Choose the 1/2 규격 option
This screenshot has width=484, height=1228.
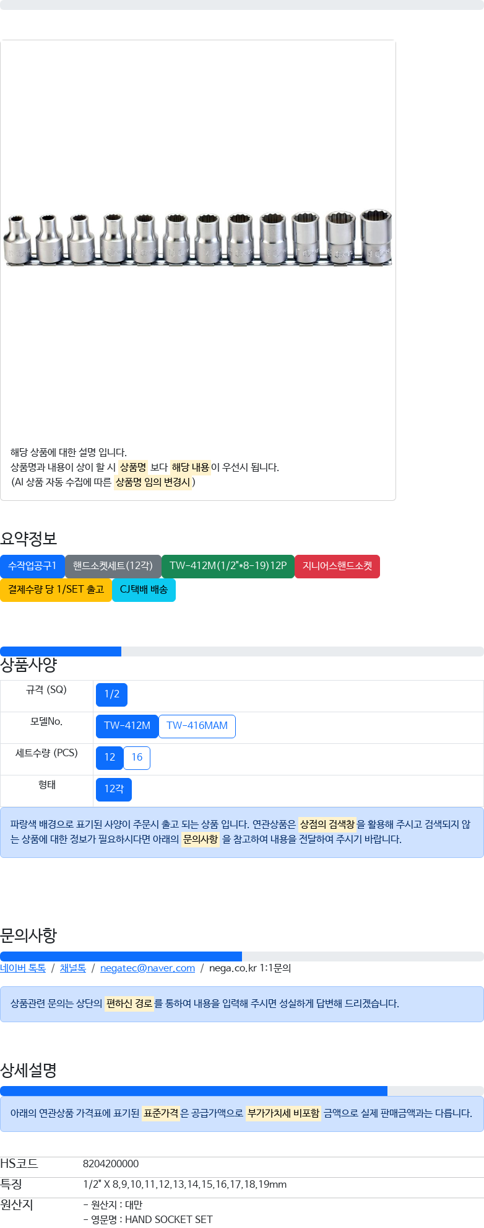coord(111,694)
